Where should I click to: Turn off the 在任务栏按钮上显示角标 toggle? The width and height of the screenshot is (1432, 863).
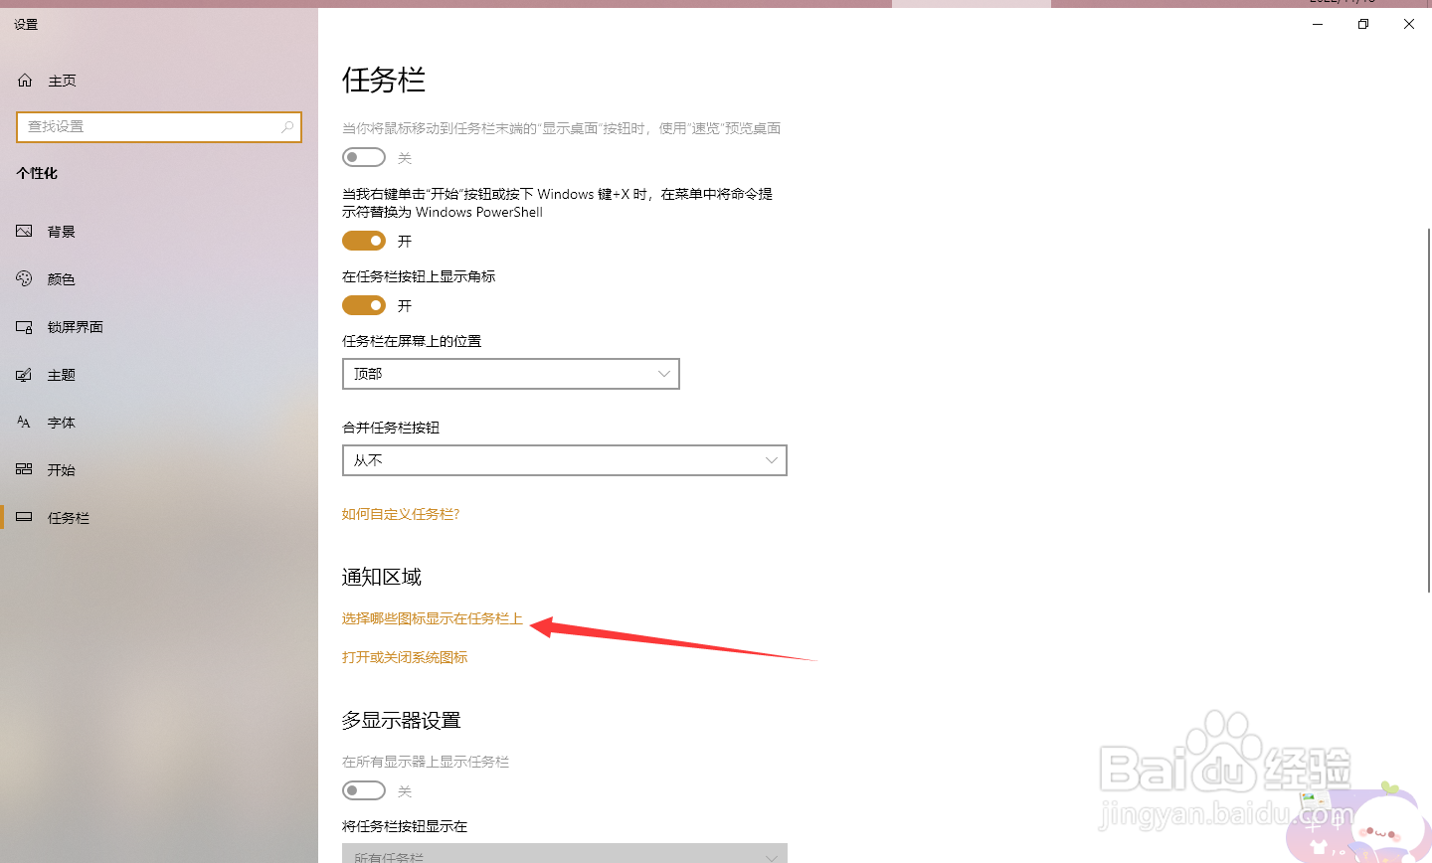pos(363,304)
